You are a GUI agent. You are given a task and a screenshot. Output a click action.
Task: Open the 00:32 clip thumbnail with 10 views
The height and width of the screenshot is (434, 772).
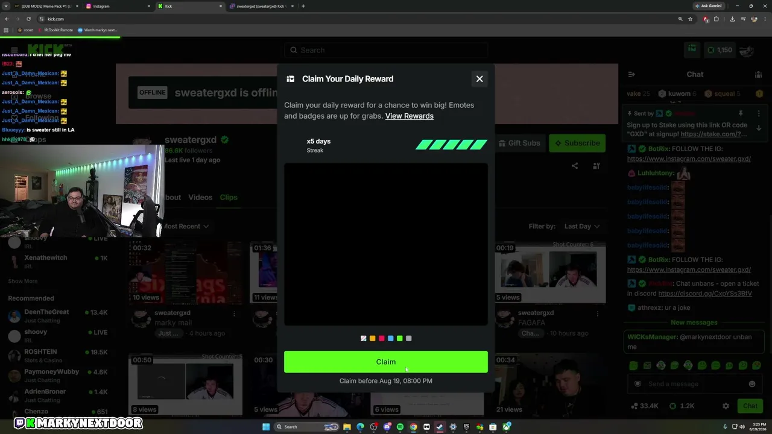coord(185,272)
